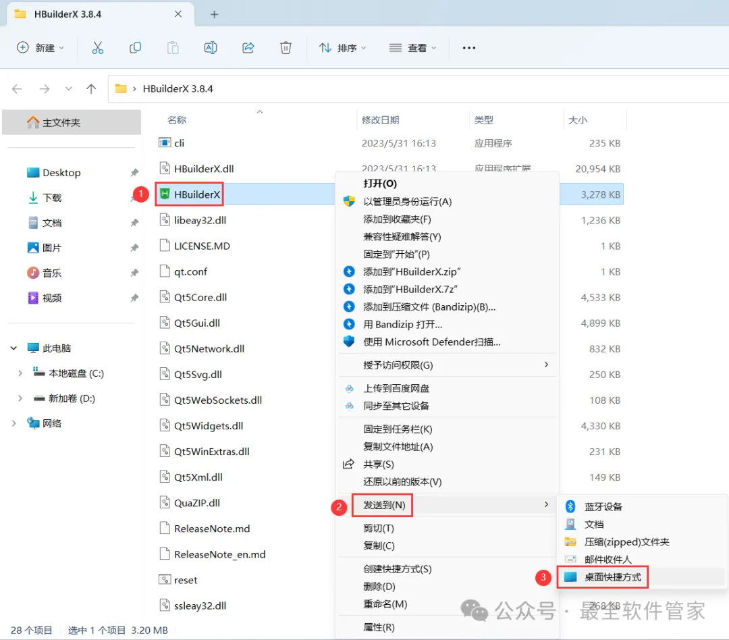
Task: Collapse the 此电脑 tree node
Action: pyautogui.click(x=14, y=348)
